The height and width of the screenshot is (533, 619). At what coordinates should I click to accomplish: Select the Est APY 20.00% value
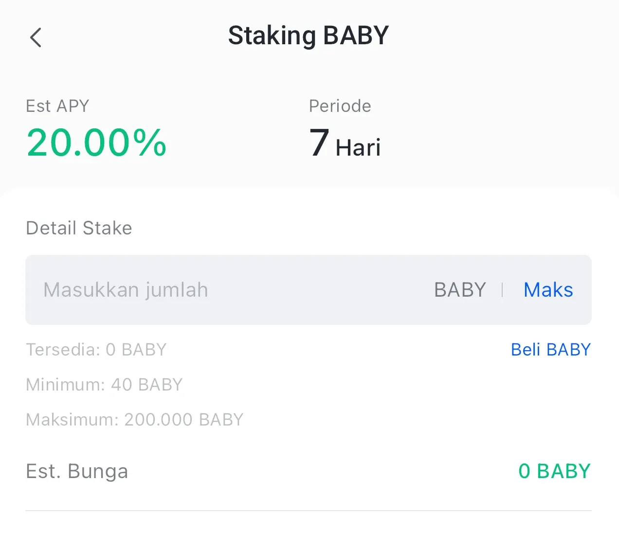(96, 142)
